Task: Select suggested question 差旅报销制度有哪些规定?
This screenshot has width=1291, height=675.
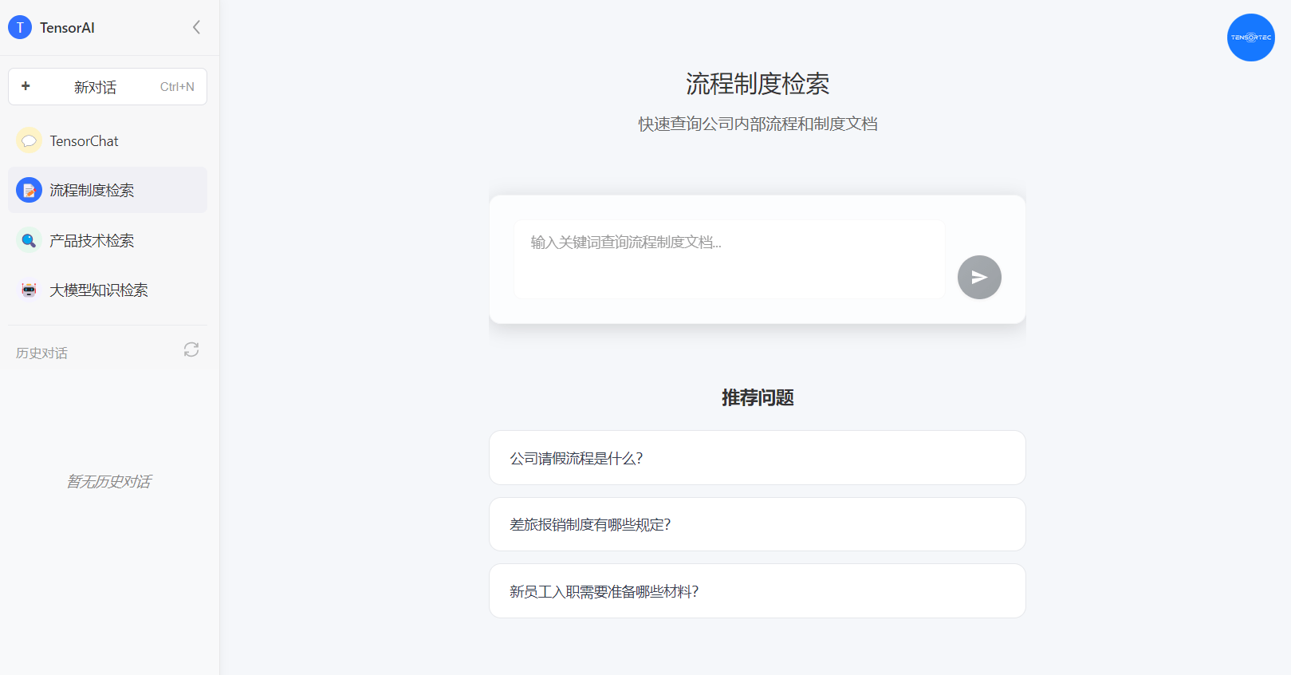Action: coord(757,524)
